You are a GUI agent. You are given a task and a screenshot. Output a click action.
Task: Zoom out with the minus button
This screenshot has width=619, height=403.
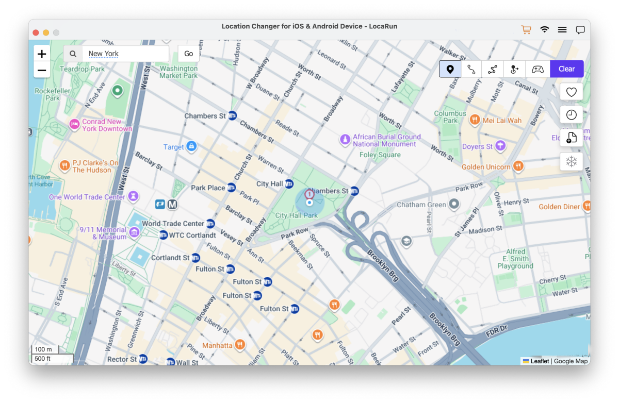[x=42, y=70]
